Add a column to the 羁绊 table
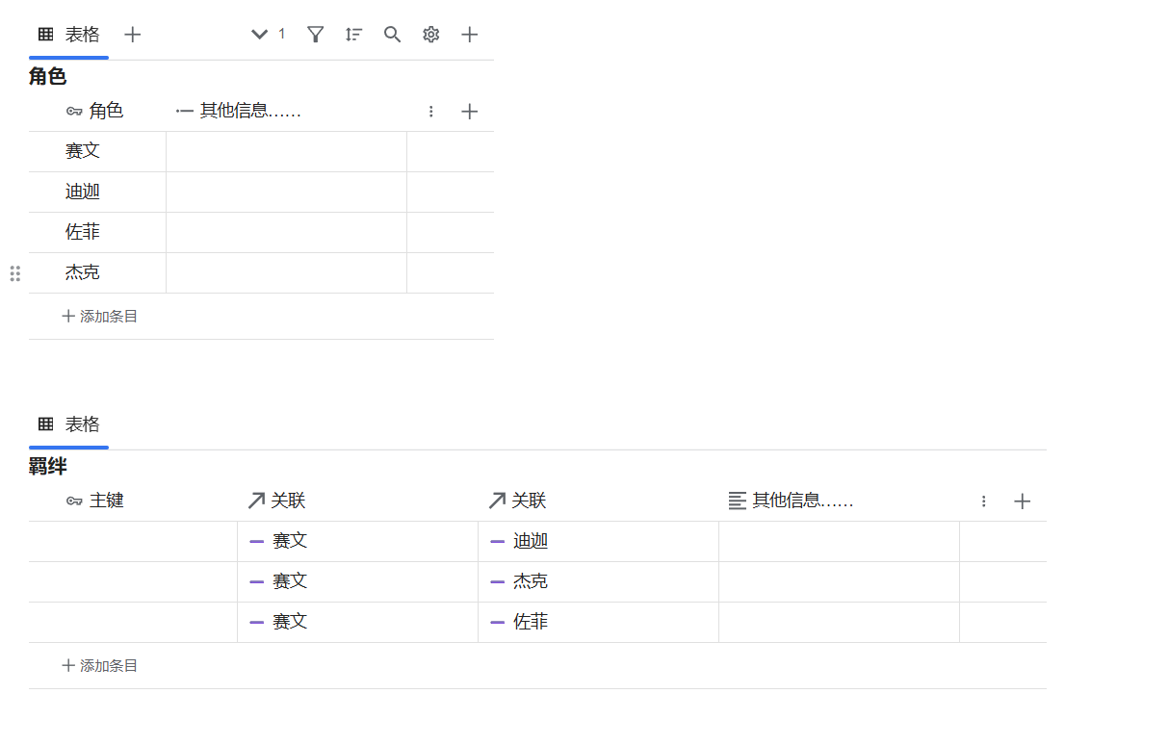 click(1023, 501)
